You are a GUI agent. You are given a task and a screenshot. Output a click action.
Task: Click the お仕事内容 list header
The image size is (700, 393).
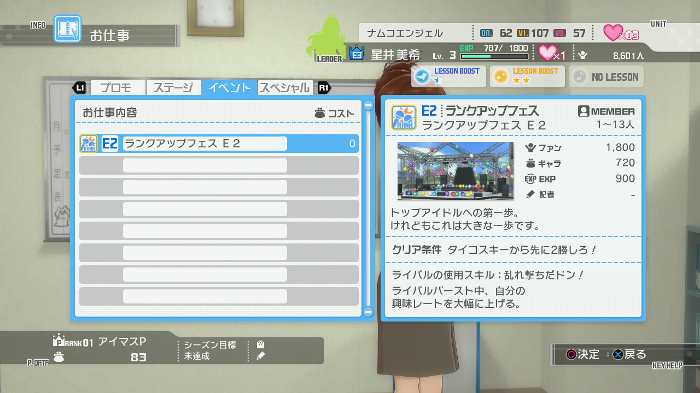tap(110, 113)
